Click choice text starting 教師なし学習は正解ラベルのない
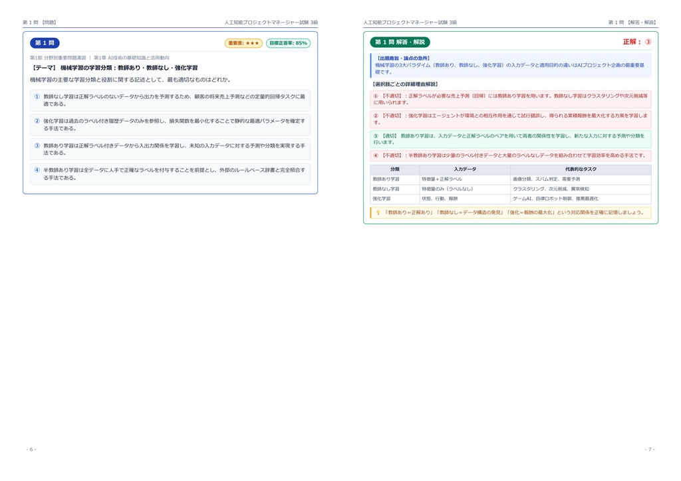 [174, 100]
